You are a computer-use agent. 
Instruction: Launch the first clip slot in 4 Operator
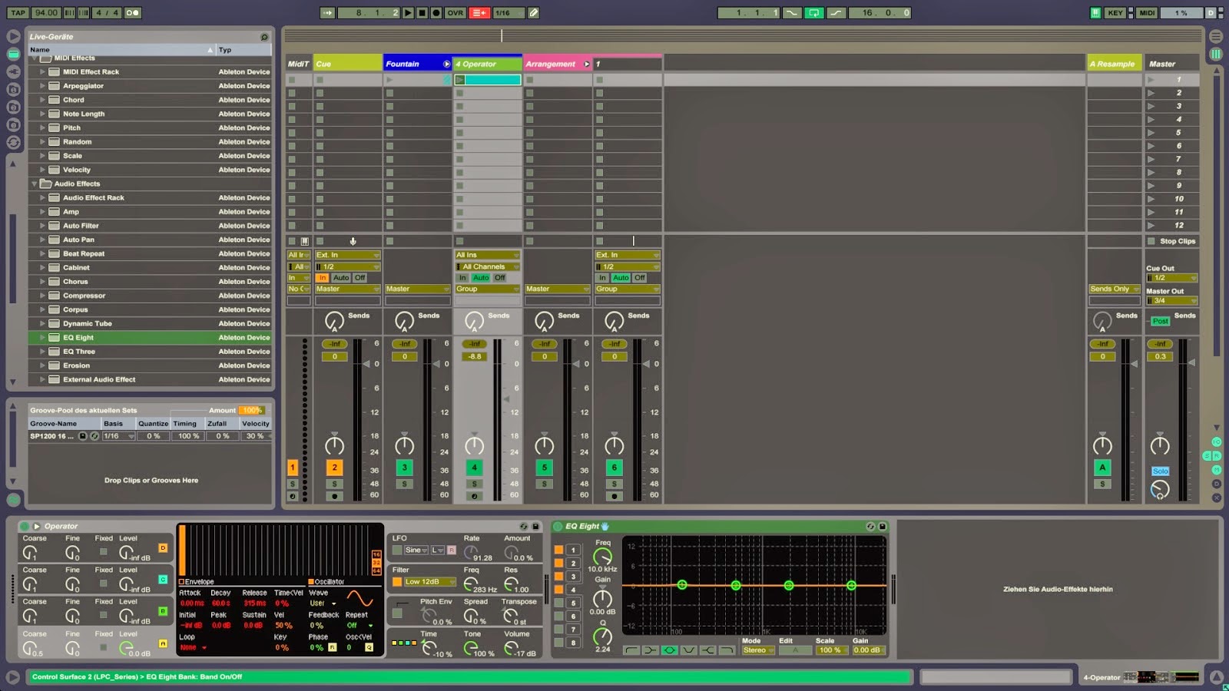click(460, 80)
